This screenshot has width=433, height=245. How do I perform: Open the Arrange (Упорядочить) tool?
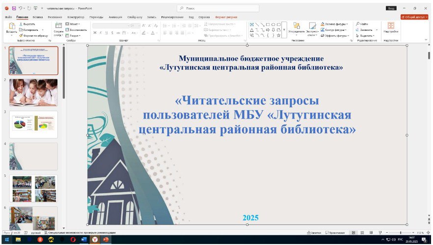(x=297, y=29)
